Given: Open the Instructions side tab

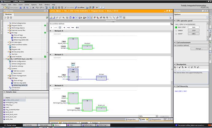Looking at the screenshot, I should [210, 20].
